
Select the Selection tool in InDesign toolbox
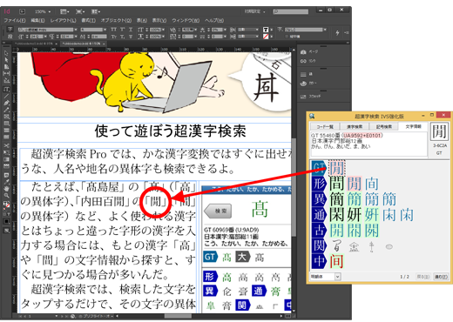(x=6, y=53)
